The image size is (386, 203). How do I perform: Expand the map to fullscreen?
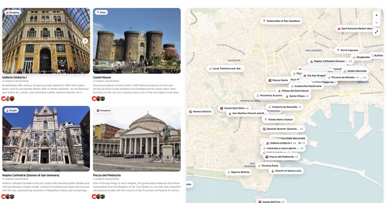tap(377, 32)
